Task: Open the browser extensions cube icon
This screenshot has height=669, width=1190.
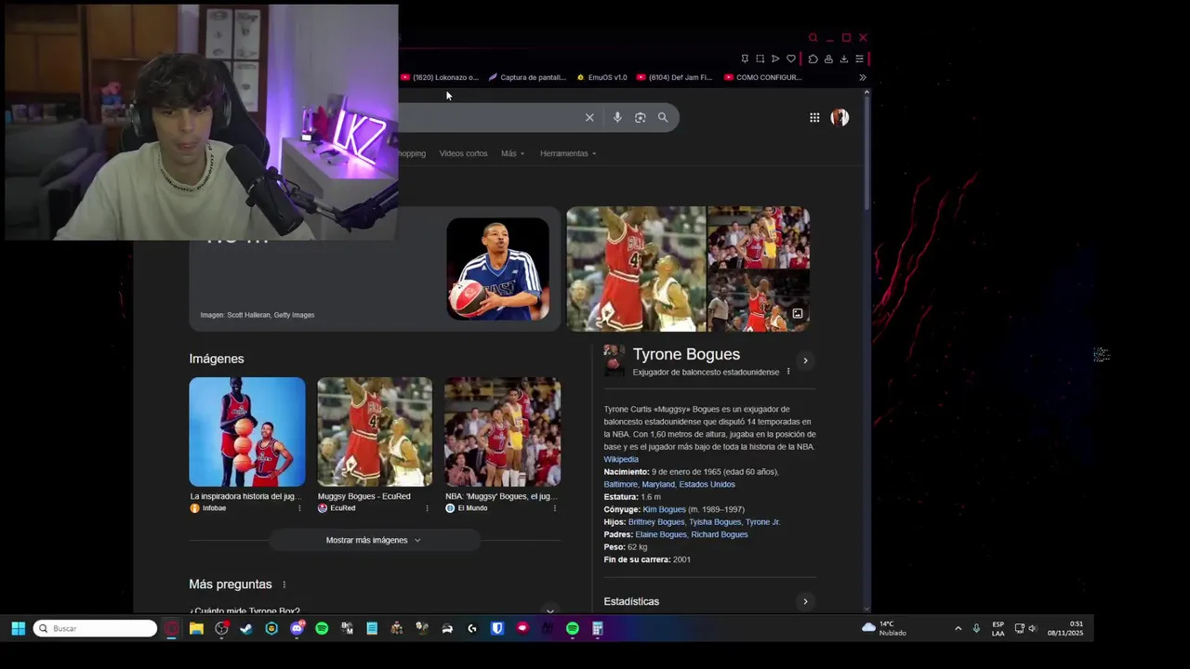Action: (x=813, y=59)
